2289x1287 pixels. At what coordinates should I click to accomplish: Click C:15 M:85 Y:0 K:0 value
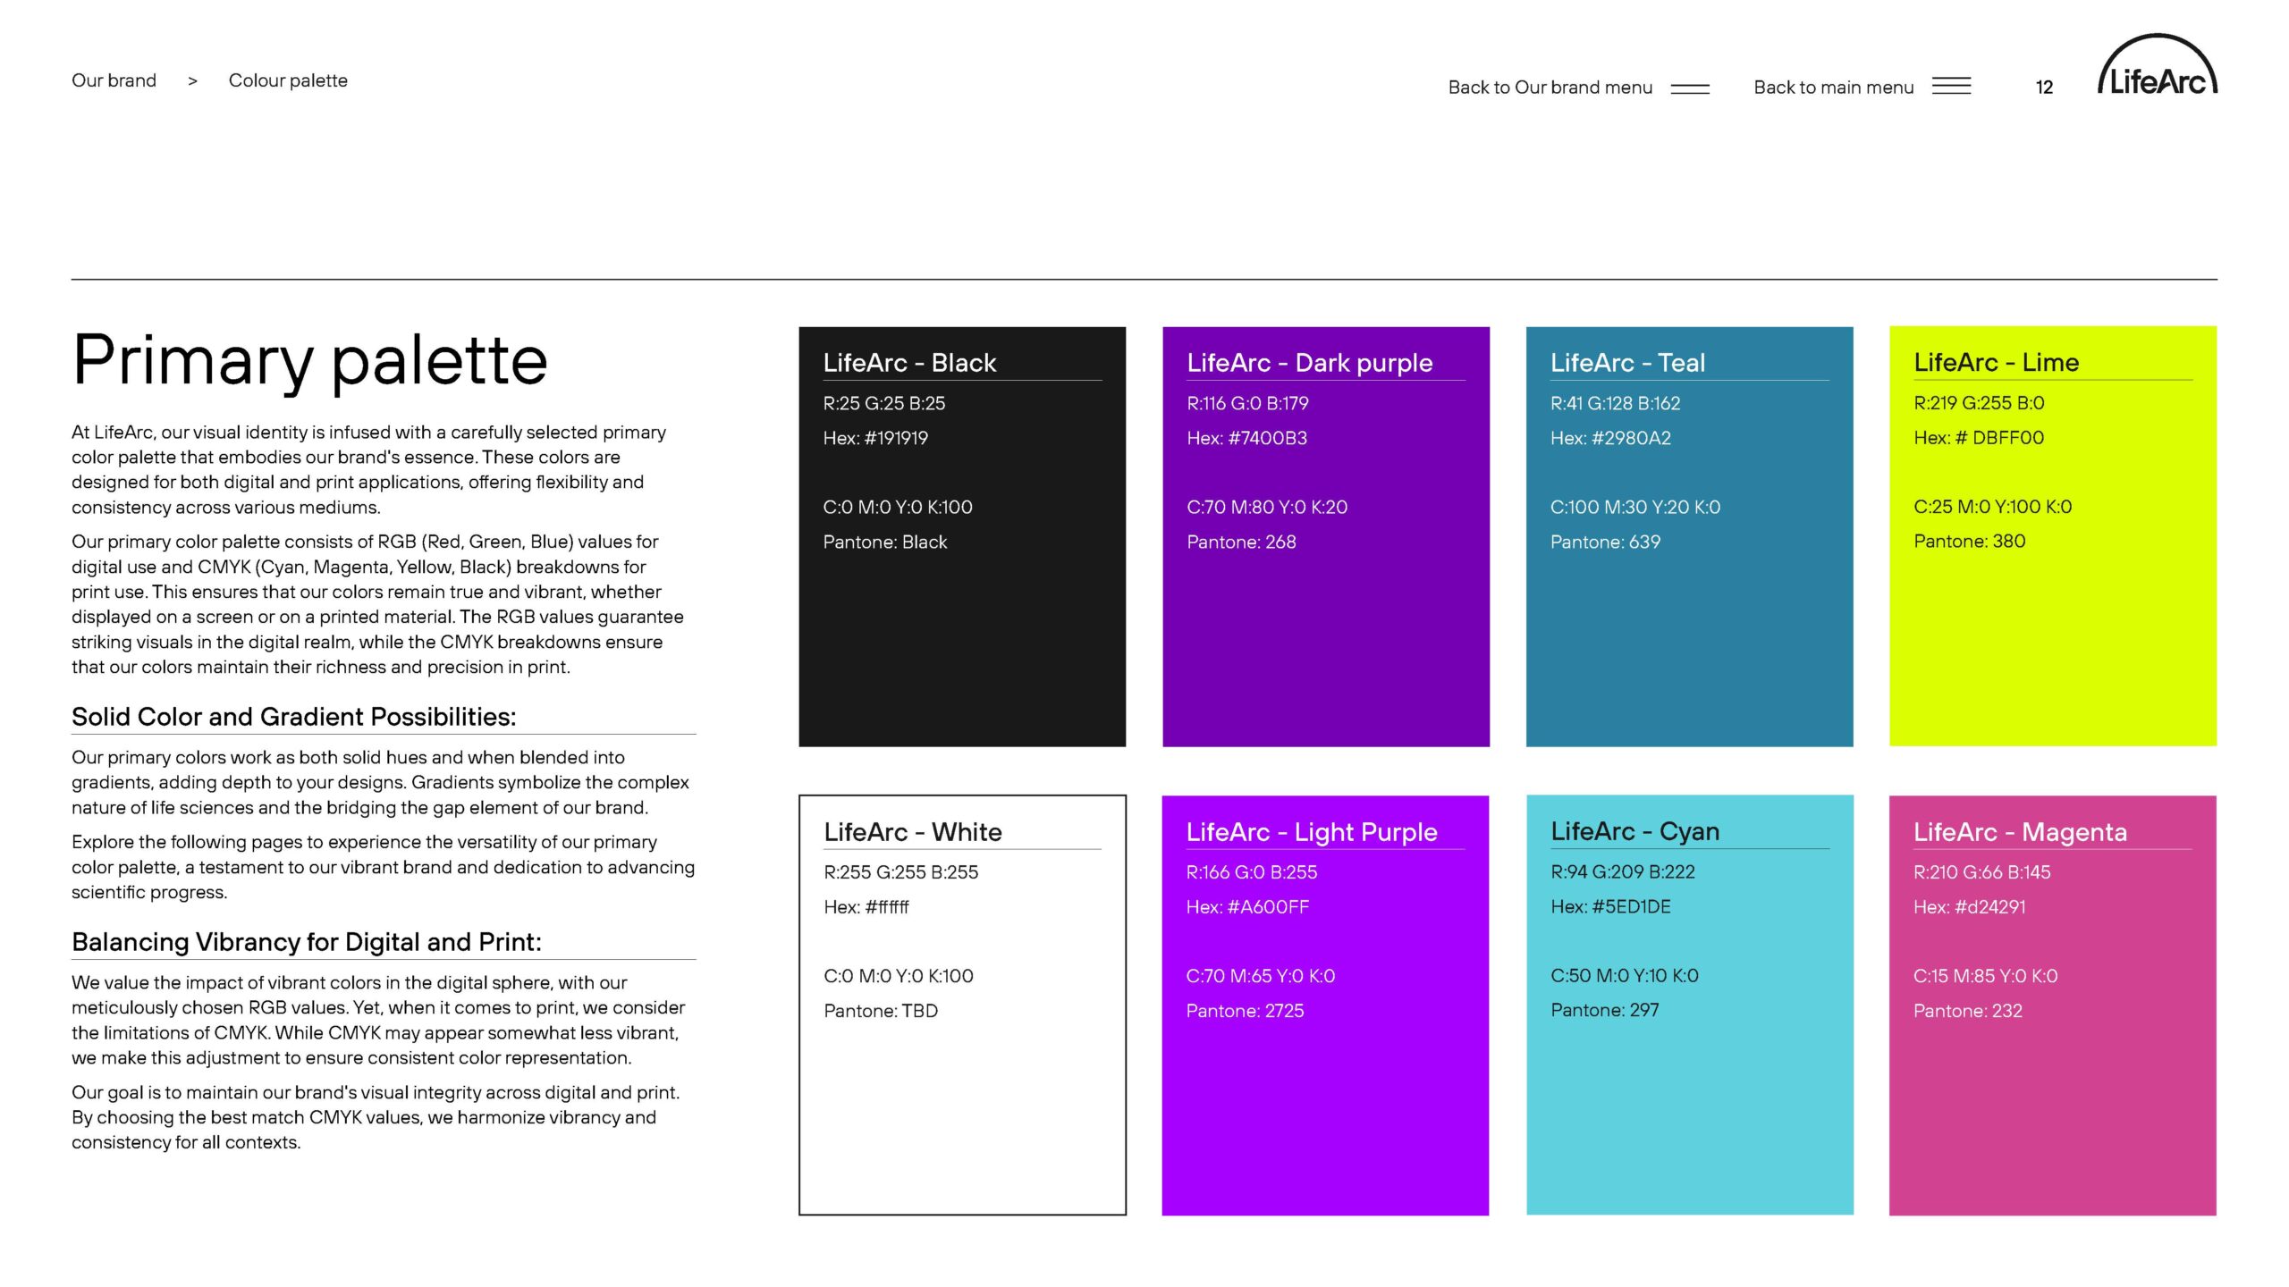(1986, 976)
